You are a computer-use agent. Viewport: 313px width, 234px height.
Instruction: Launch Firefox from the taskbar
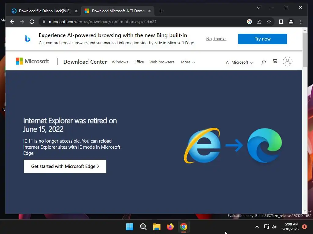pos(170,227)
